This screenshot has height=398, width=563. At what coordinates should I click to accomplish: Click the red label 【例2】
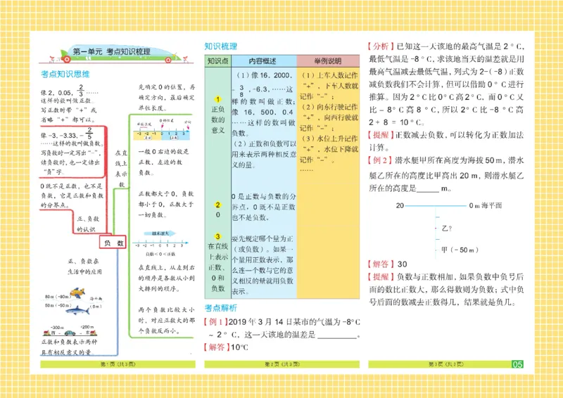point(380,160)
